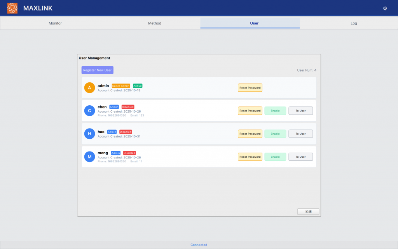Click the Connected status text
Screen dimensions: 398x249
(x=199, y=245)
